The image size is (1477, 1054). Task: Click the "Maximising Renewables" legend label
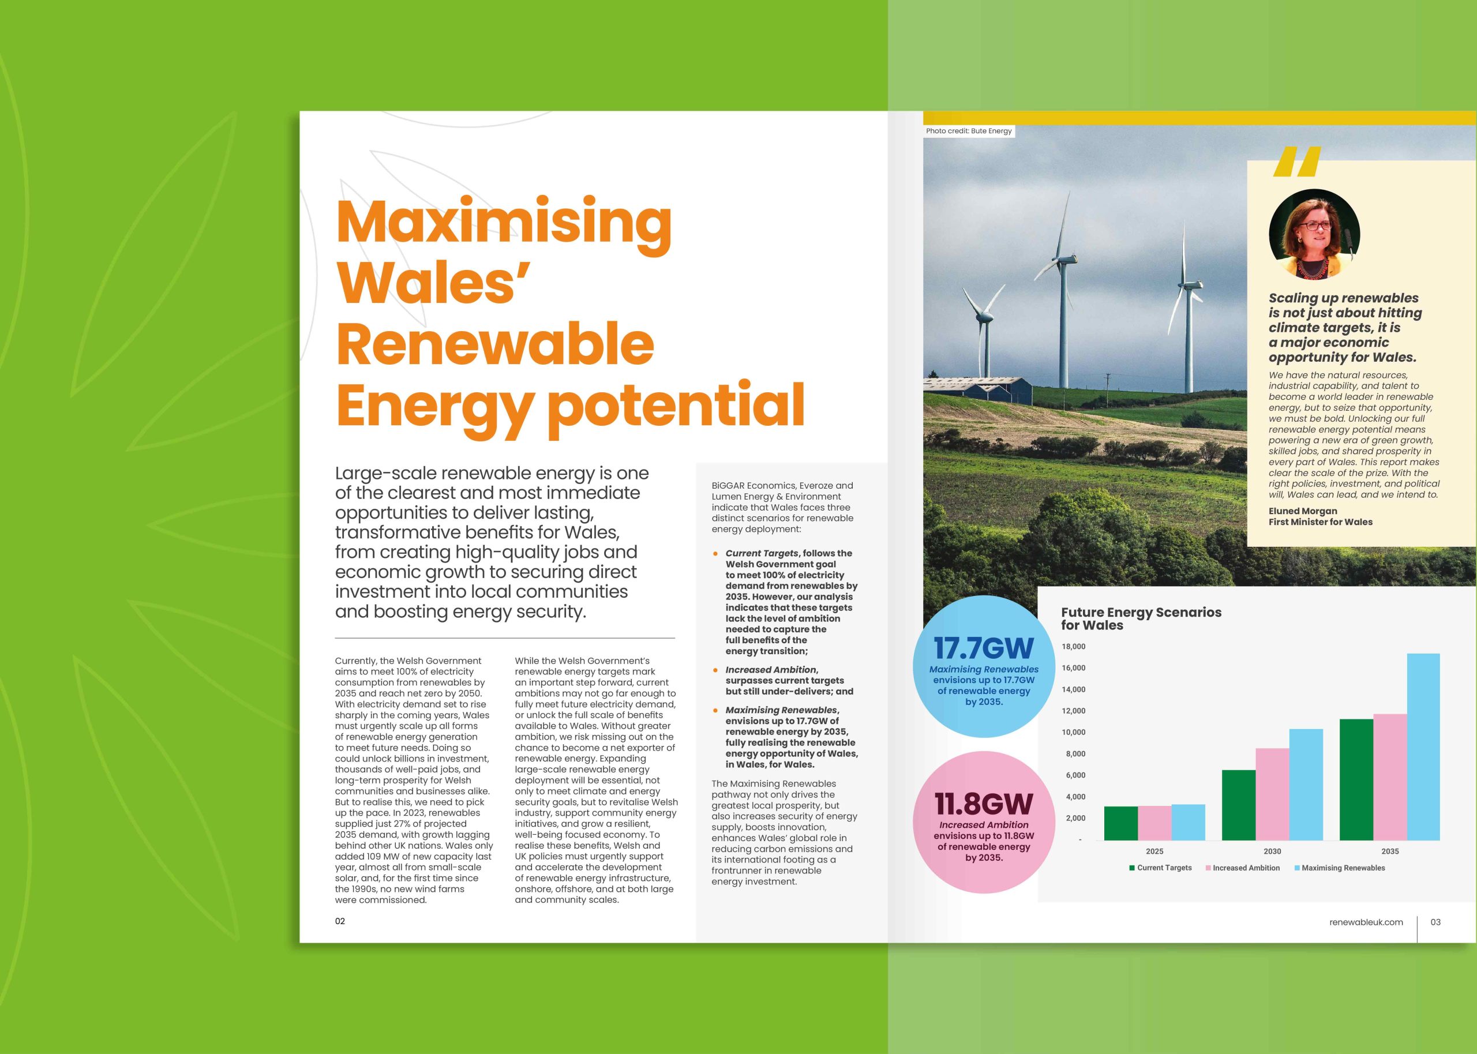pos(1343,868)
